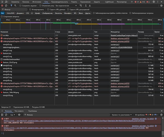Open network panel settings gear

coord(161,5)
